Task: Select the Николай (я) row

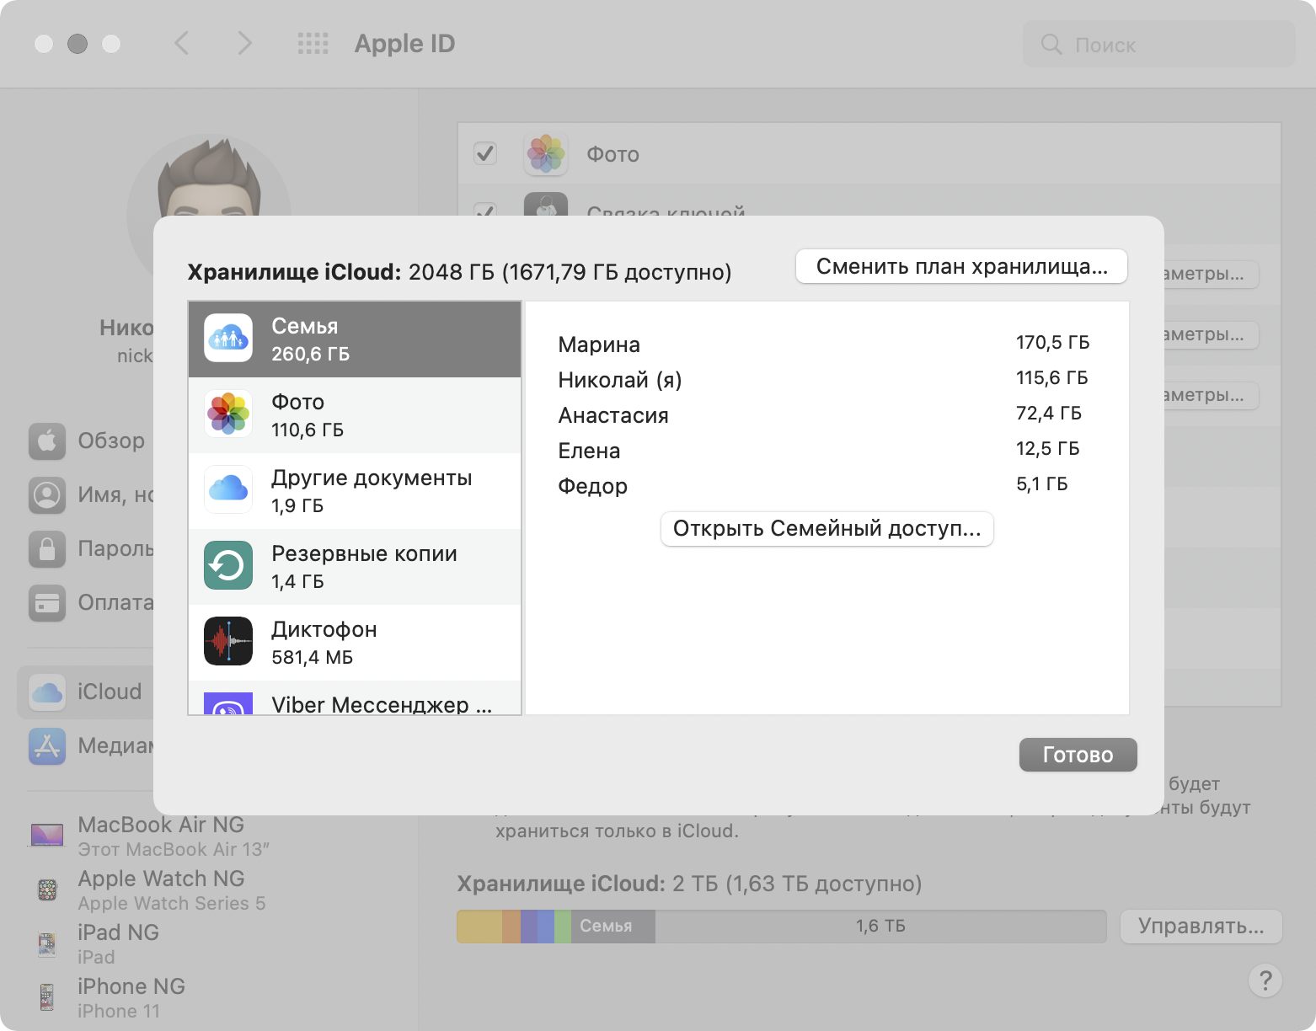Action: (x=826, y=379)
